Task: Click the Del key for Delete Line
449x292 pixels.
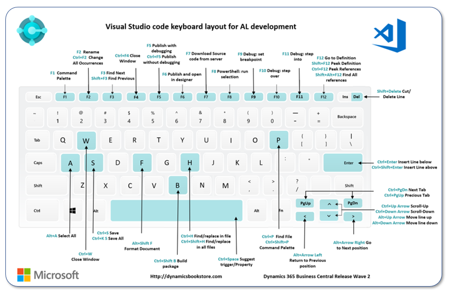Action: (x=357, y=97)
